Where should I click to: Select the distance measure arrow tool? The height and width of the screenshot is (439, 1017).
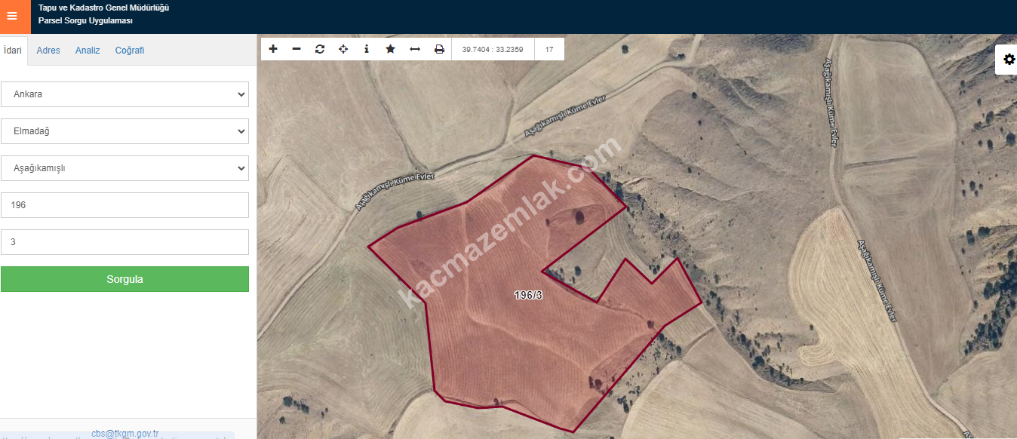pyautogui.click(x=415, y=49)
